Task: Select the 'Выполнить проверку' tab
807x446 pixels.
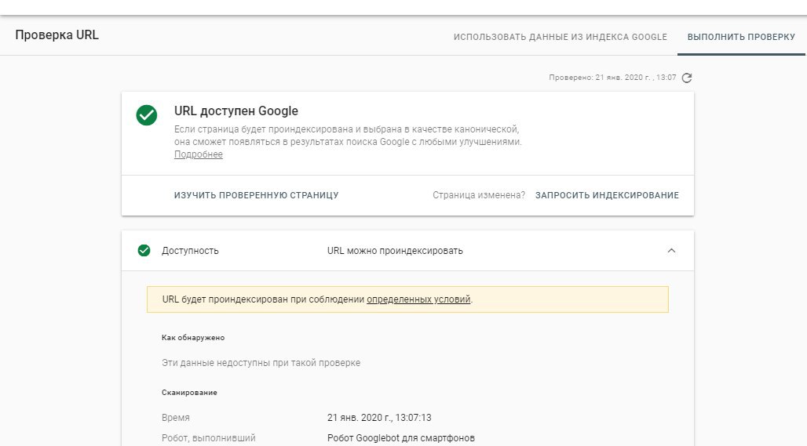Action: pyautogui.click(x=741, y=37)
